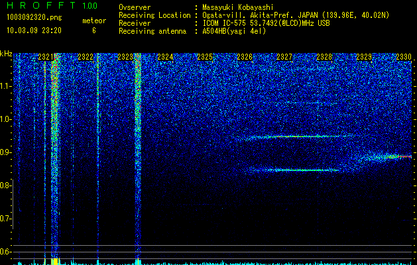Click the Ovserver field label

click(135, 7)
